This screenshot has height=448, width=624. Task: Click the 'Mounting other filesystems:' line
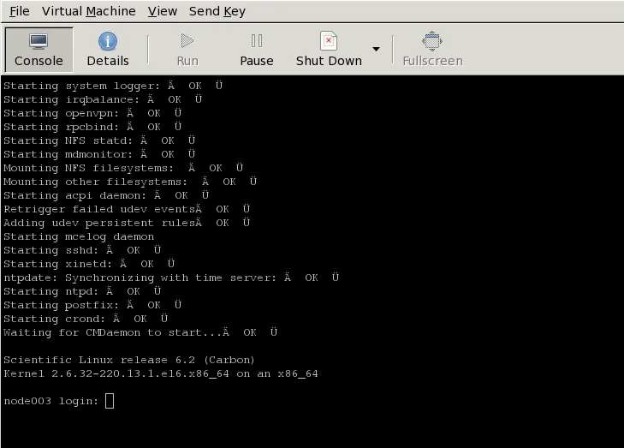pos(130,182)
